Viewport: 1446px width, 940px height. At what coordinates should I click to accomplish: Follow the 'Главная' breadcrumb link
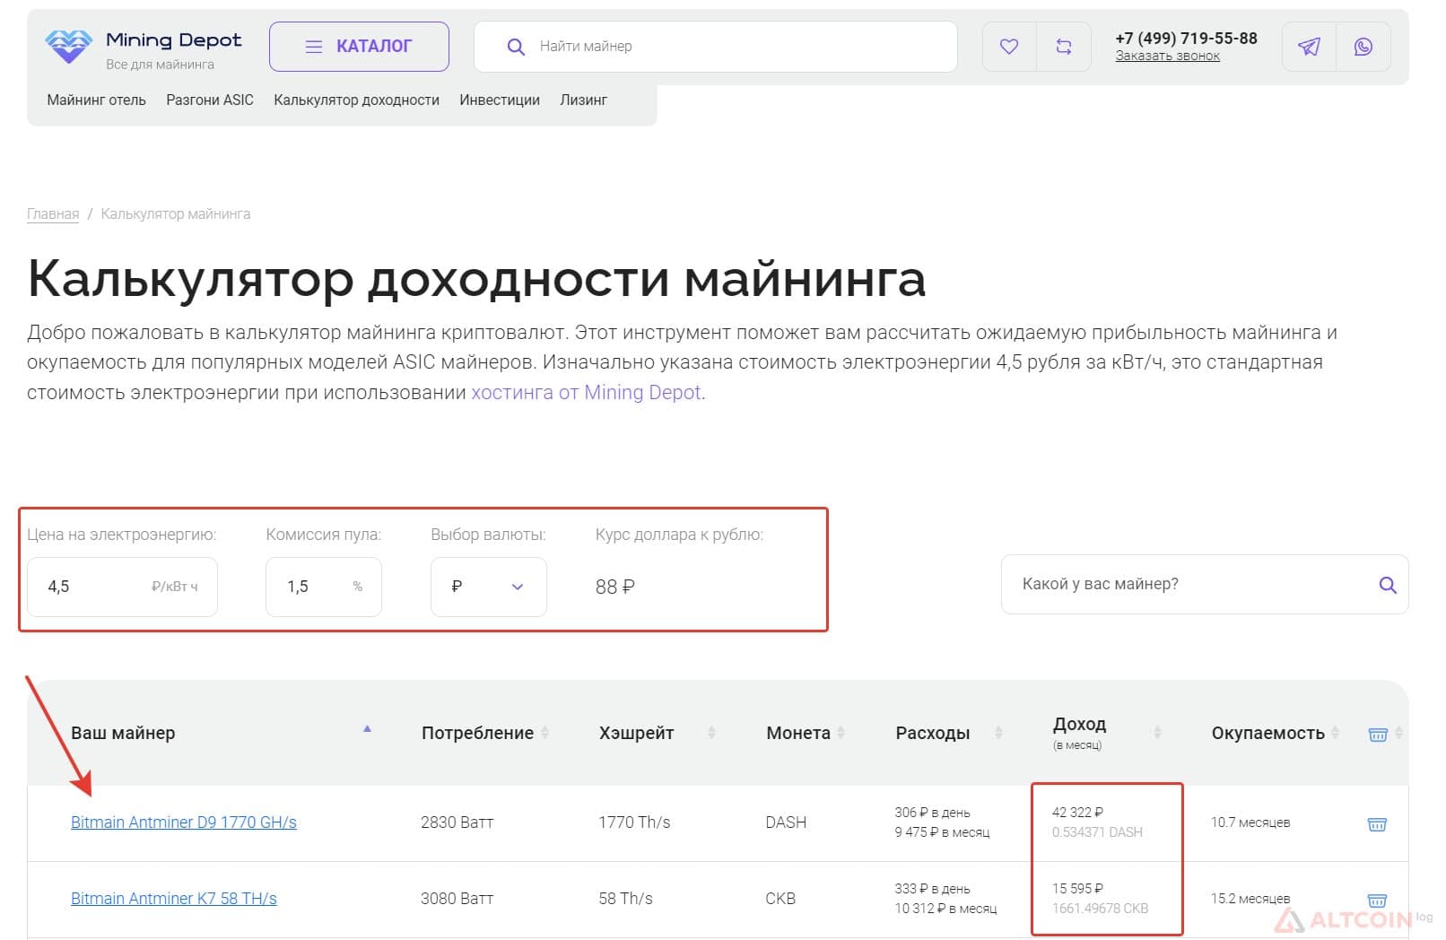coord(53,214)
